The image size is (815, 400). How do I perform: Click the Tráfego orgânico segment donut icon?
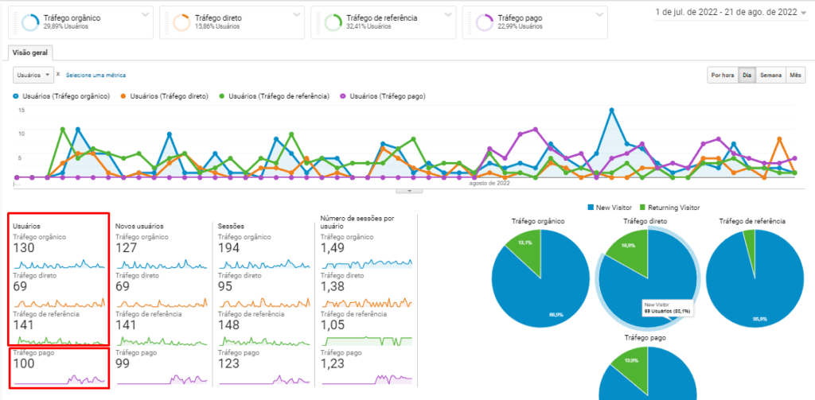[x=29, y=22]
